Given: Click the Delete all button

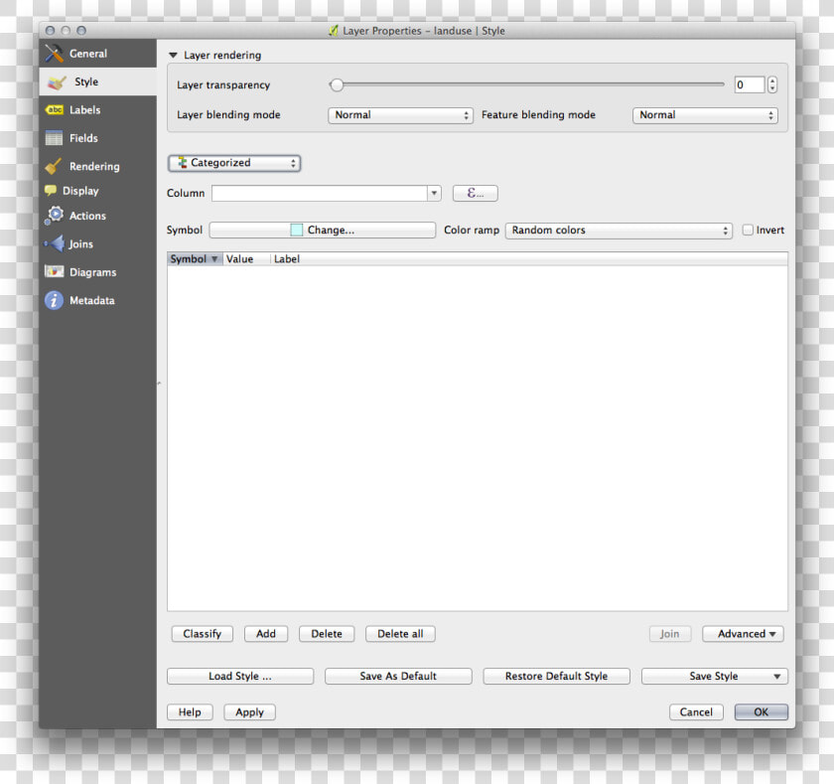Looking at the screenshot, I should coord(400,633).
